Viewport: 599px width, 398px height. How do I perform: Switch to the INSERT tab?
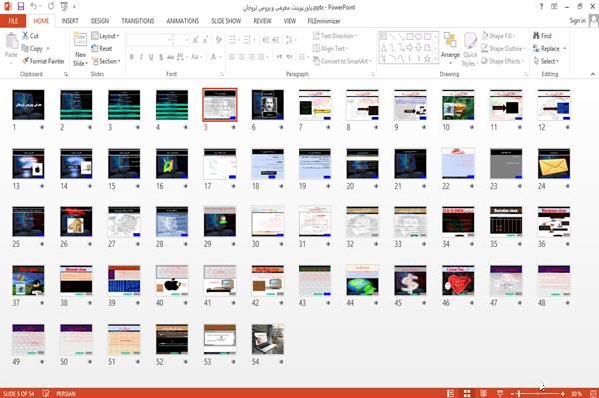[x=70, y=21]
